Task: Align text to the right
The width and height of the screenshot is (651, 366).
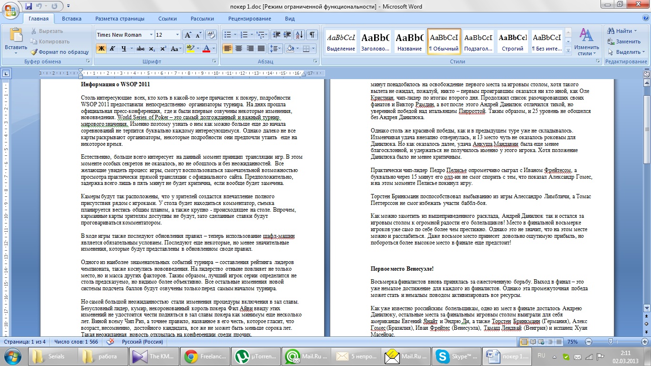Action: tap(250, 49)
